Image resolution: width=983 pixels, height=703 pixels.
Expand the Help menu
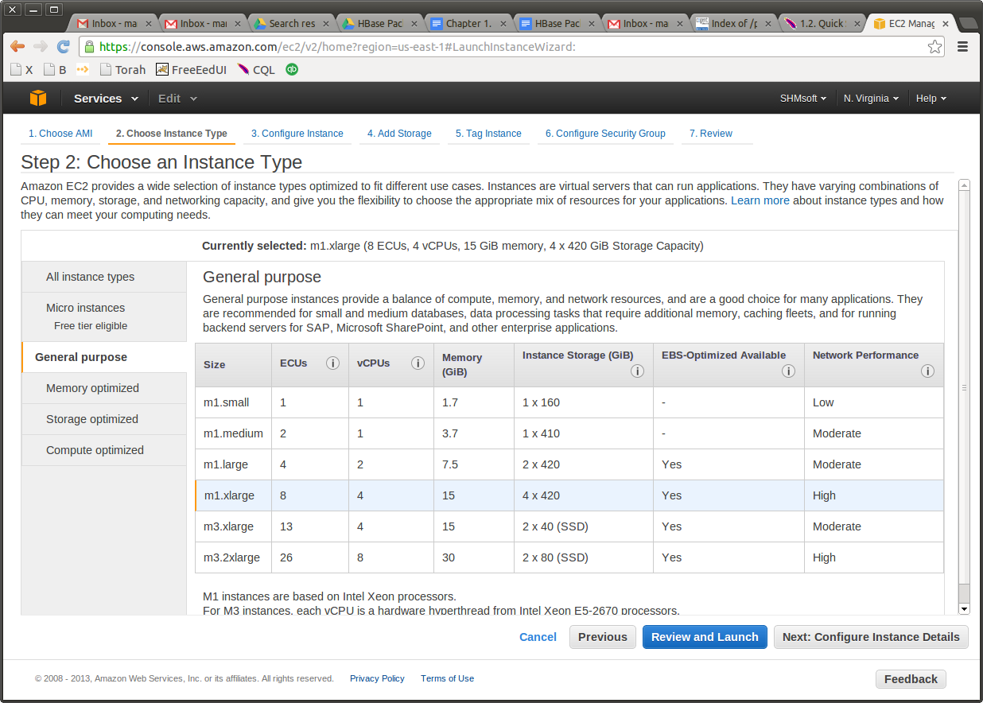click(x=931, y=99)
